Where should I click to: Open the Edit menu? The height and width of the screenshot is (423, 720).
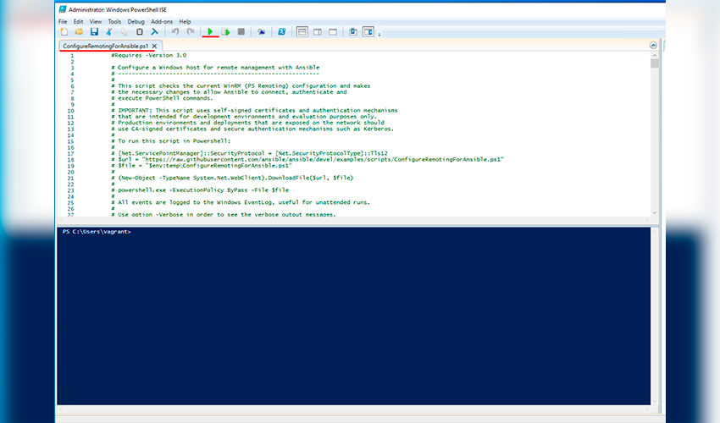[79, 21]
